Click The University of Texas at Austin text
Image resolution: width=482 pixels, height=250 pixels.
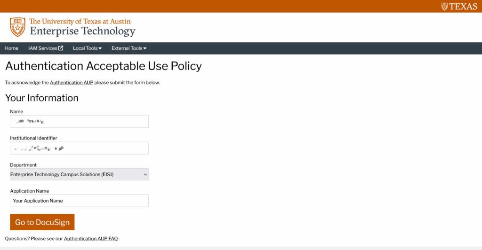coord(80,21)
